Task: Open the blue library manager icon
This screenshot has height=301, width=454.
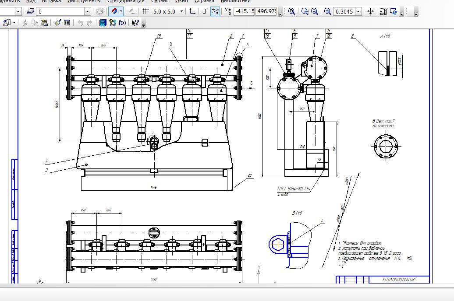Action: point(103,23)
